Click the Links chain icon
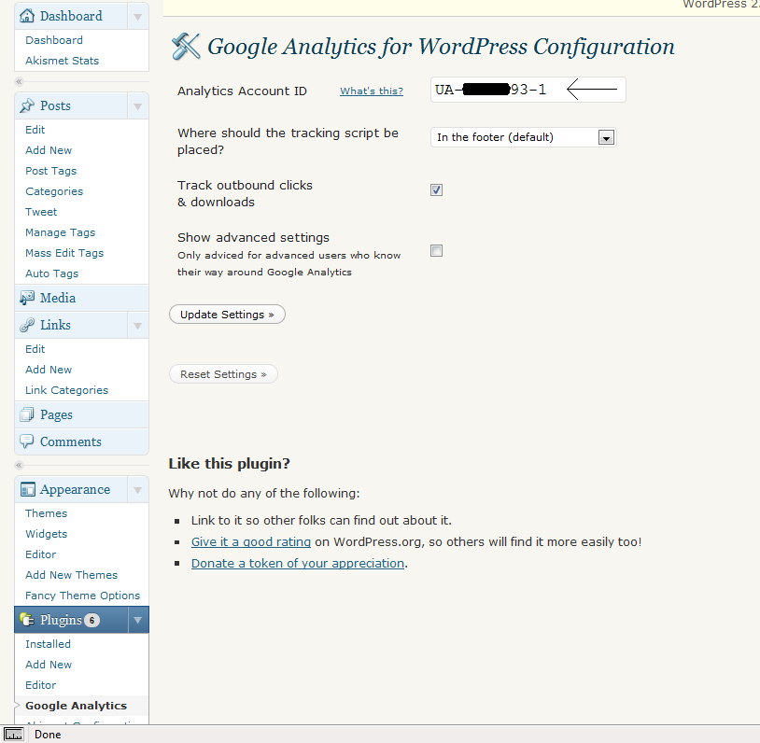Viewport: 760px width, 743px height. 27,325
